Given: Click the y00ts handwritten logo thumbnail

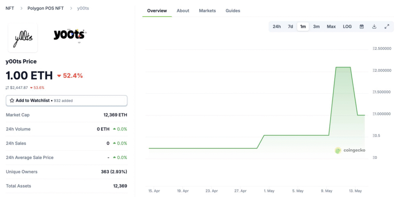Looking at the screenshot, I should tap(23, 38).
